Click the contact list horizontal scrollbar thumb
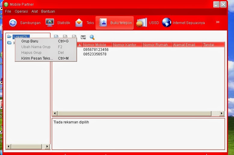The image size is (234, 155). (134, 113)
